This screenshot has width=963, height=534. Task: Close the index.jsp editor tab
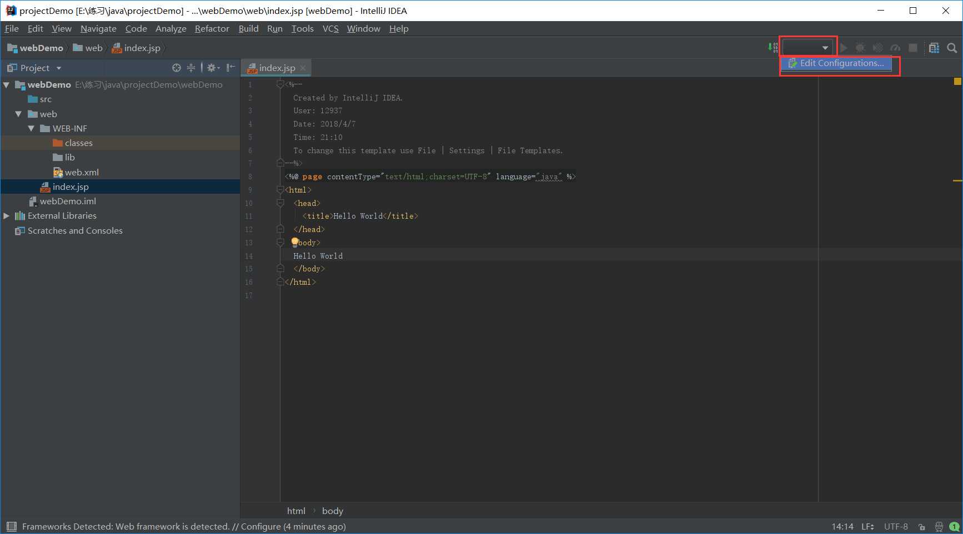click(303, 68)
